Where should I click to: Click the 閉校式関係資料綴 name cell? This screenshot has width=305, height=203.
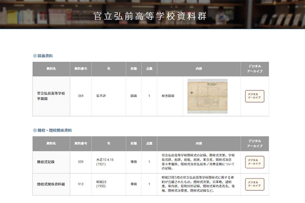51,184
